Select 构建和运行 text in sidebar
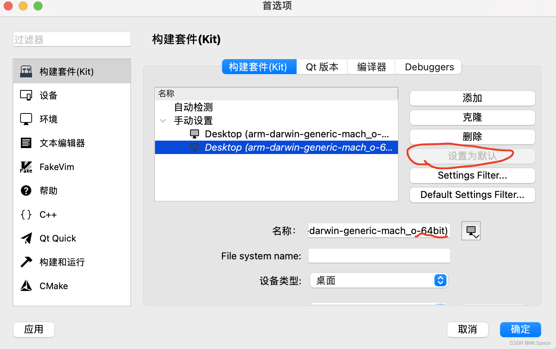 tap(62, 262)
